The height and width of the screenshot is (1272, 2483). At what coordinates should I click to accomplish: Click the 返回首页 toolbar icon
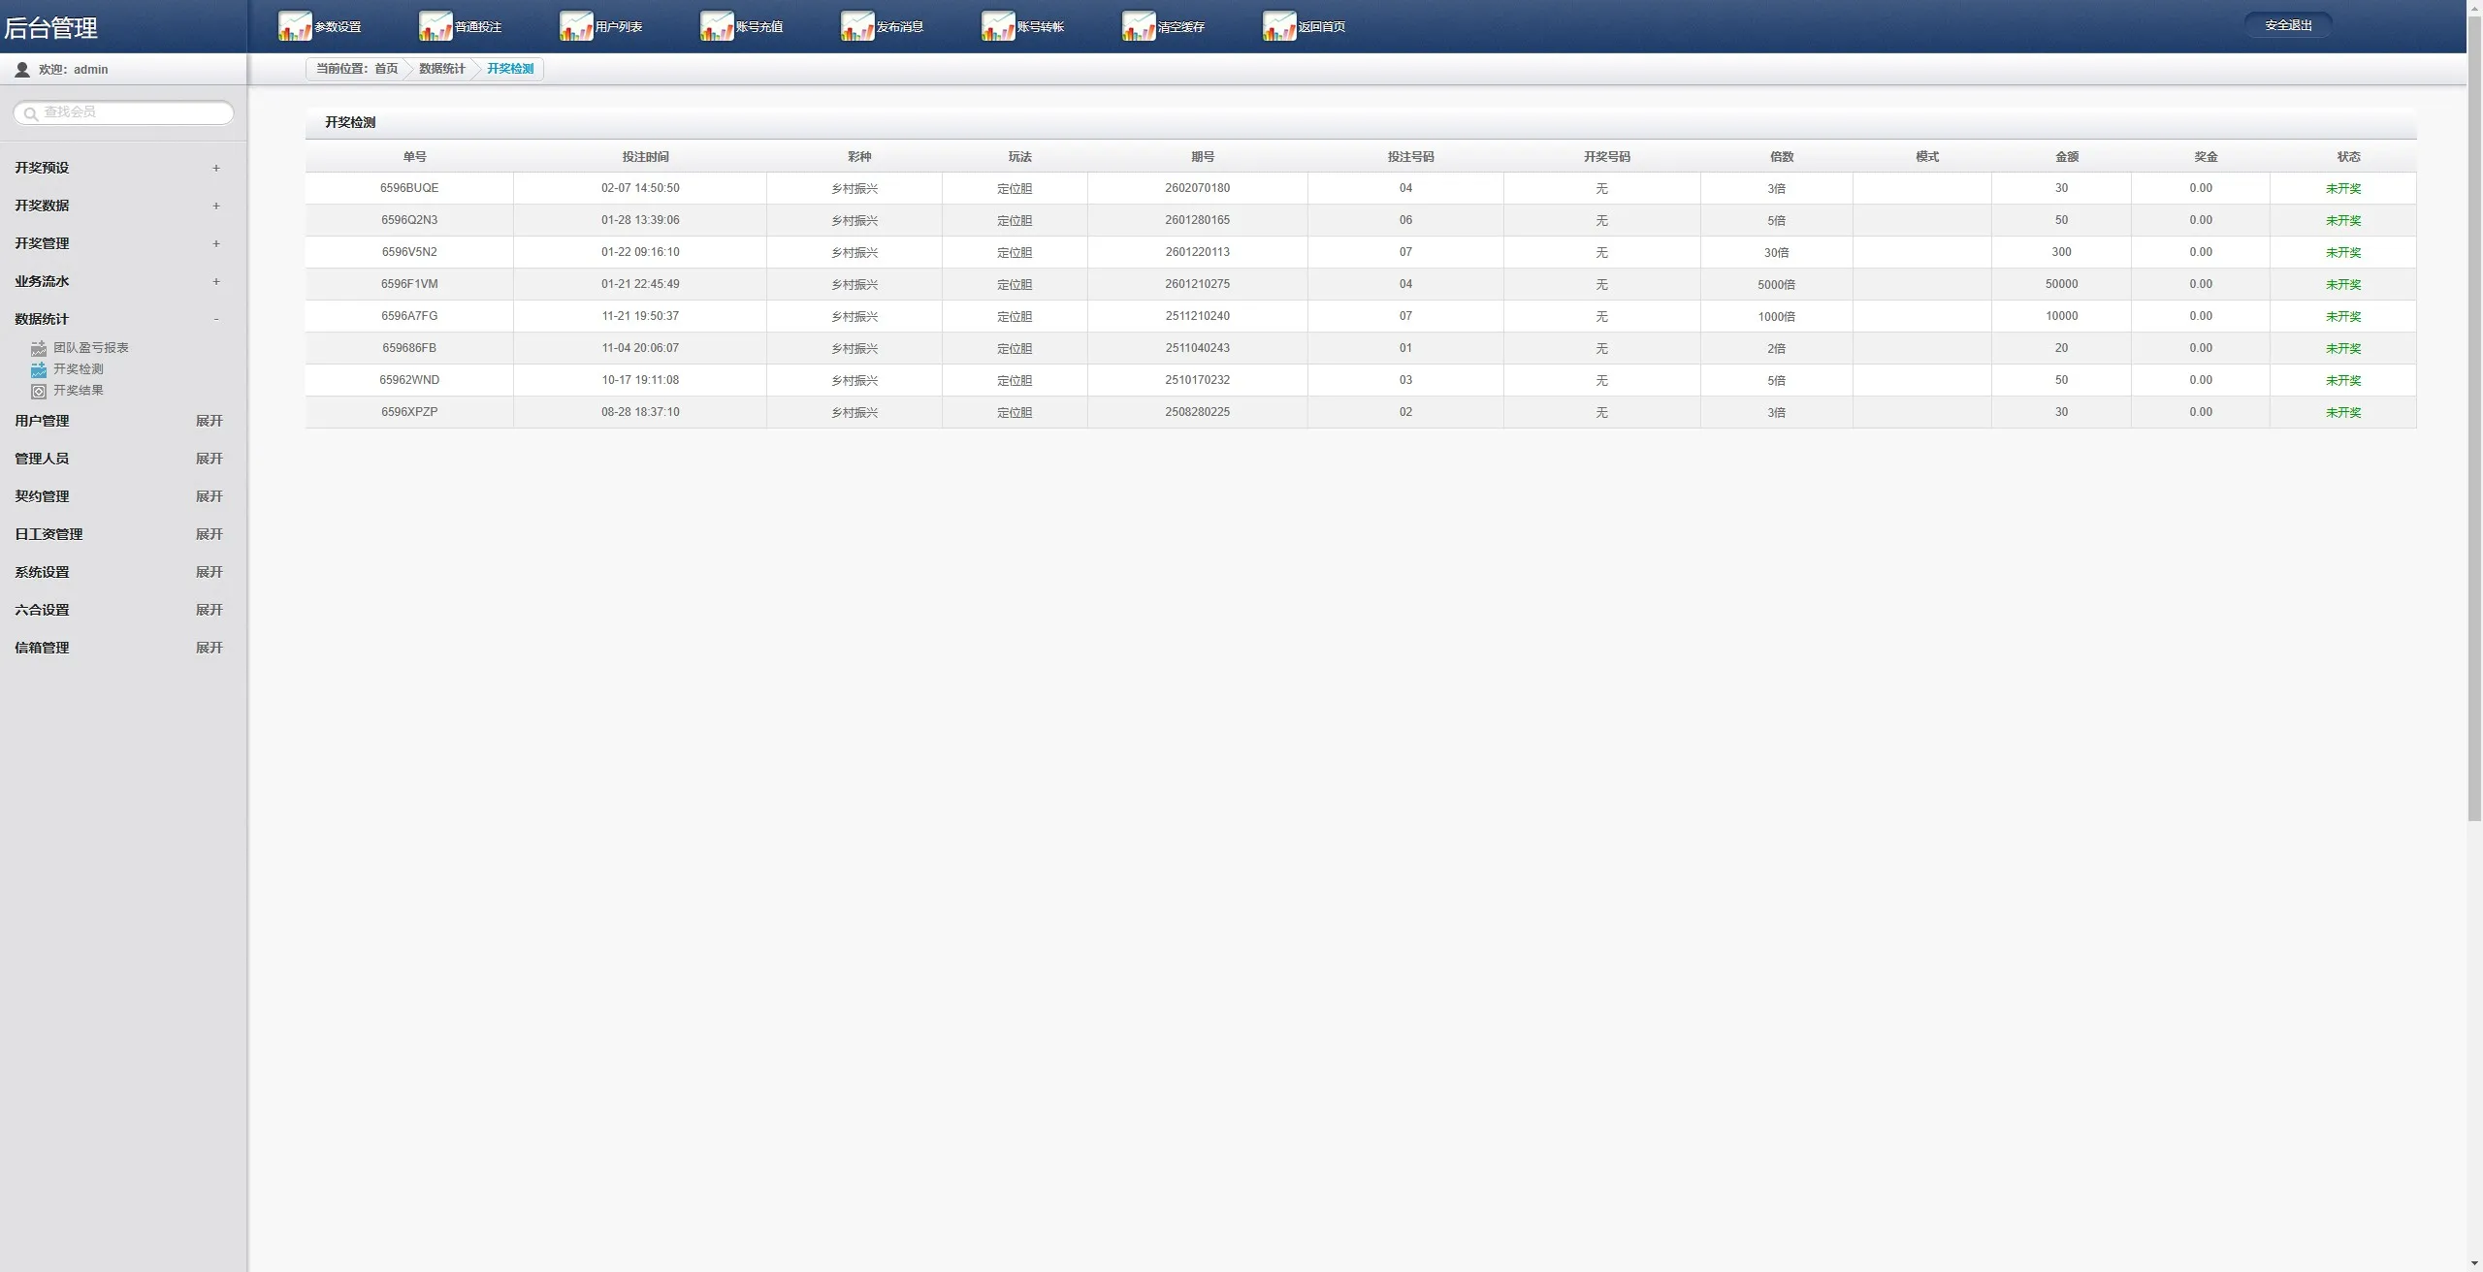[x=1279, y=26]
